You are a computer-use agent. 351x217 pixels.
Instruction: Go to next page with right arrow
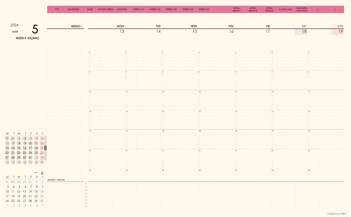335,9
